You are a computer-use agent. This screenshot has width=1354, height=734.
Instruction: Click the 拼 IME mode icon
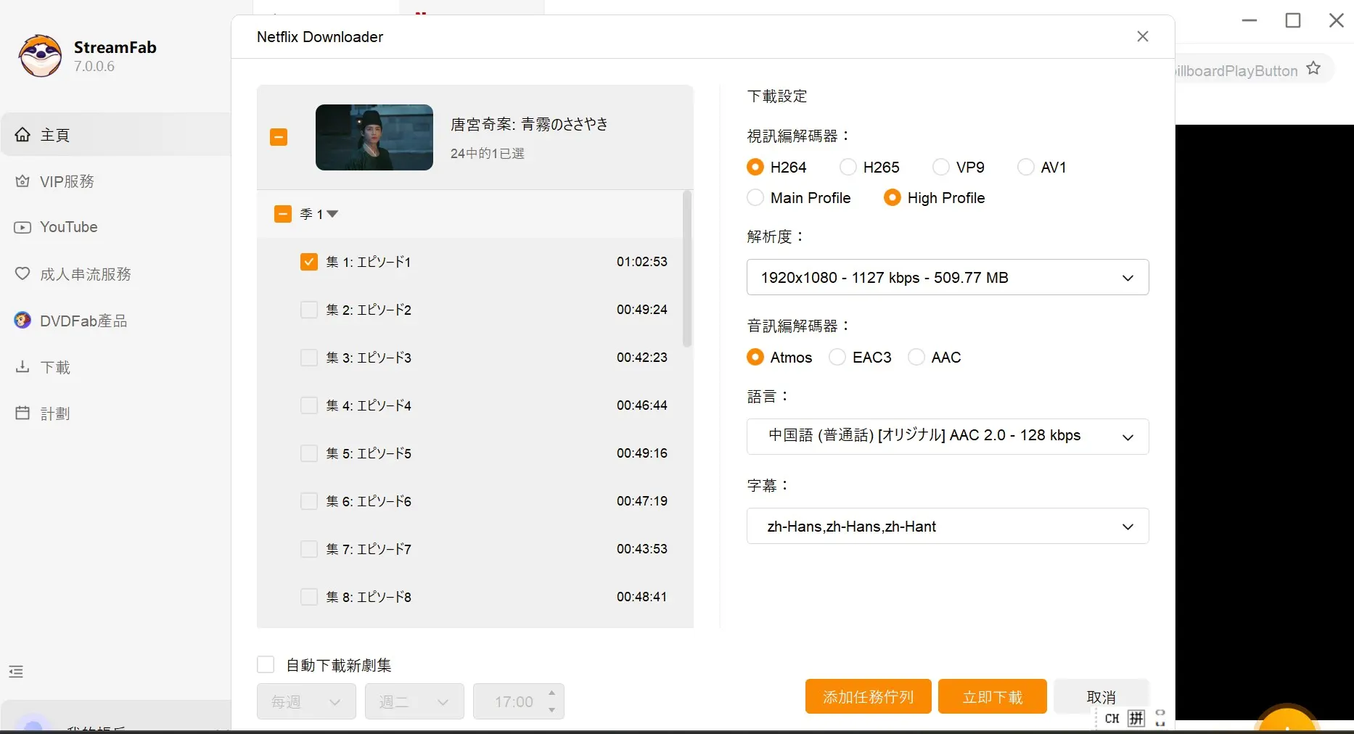tap(1136, 719)
